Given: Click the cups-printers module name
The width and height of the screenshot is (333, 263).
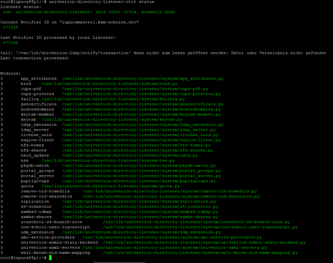Looking at the screenshot, I should [x=37, y=94].
